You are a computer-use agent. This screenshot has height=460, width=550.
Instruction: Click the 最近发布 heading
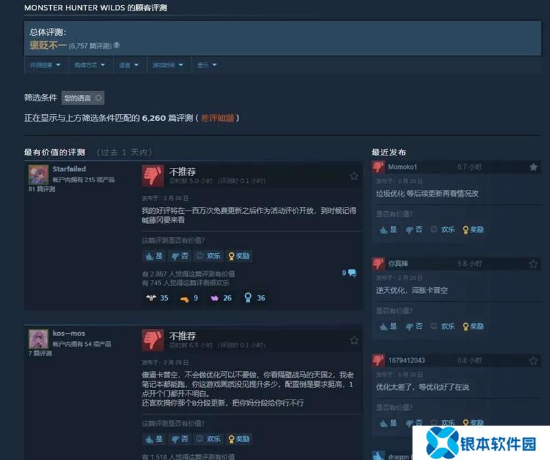pos(388,152)
